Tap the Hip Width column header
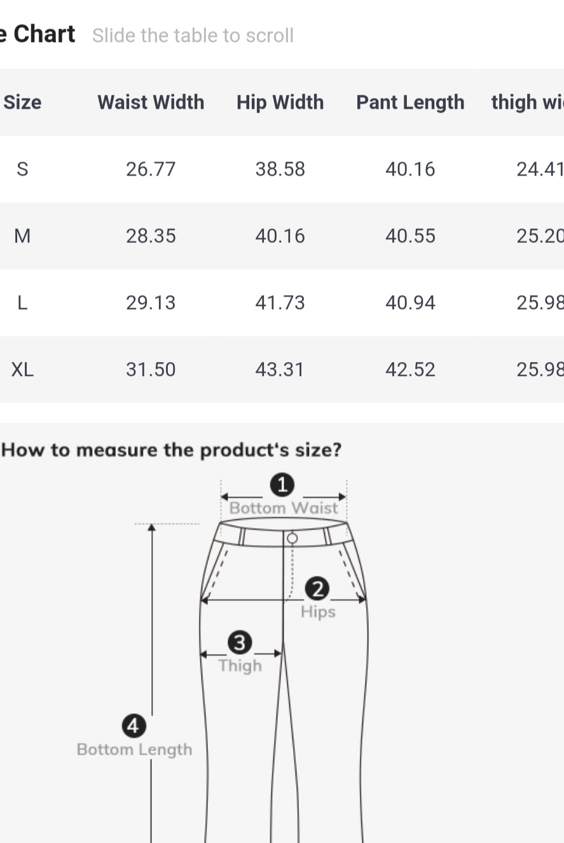Image resolution: width=564 pixels, height=843 pixels. (280, 102)
